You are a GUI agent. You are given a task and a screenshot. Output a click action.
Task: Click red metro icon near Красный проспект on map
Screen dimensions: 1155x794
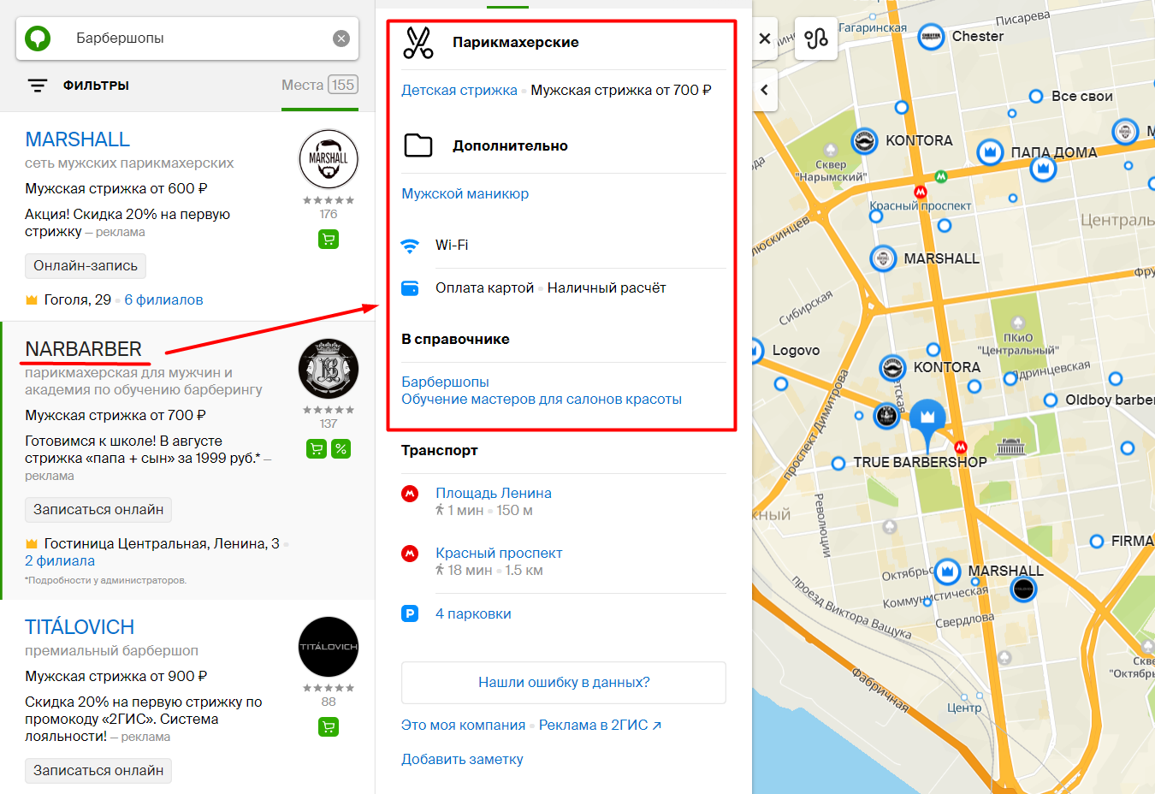click(x=921, y=192)
